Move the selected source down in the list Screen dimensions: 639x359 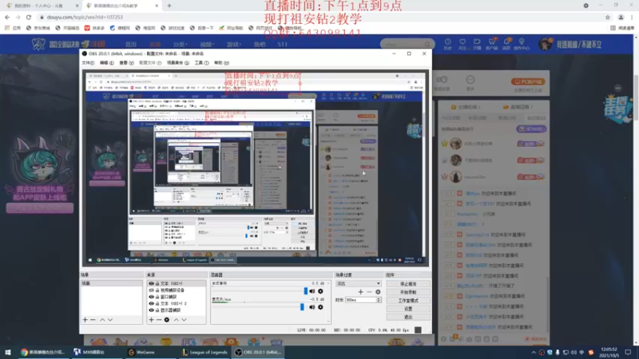coord(185,320)
